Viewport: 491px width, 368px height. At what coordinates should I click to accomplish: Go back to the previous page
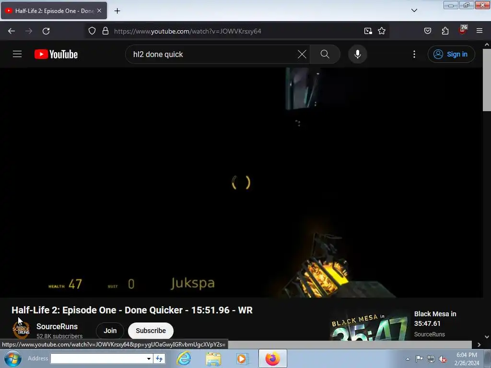click(12, 31)
